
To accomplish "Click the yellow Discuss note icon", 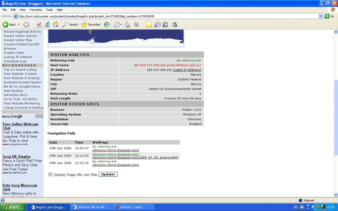I will point(149,25).
